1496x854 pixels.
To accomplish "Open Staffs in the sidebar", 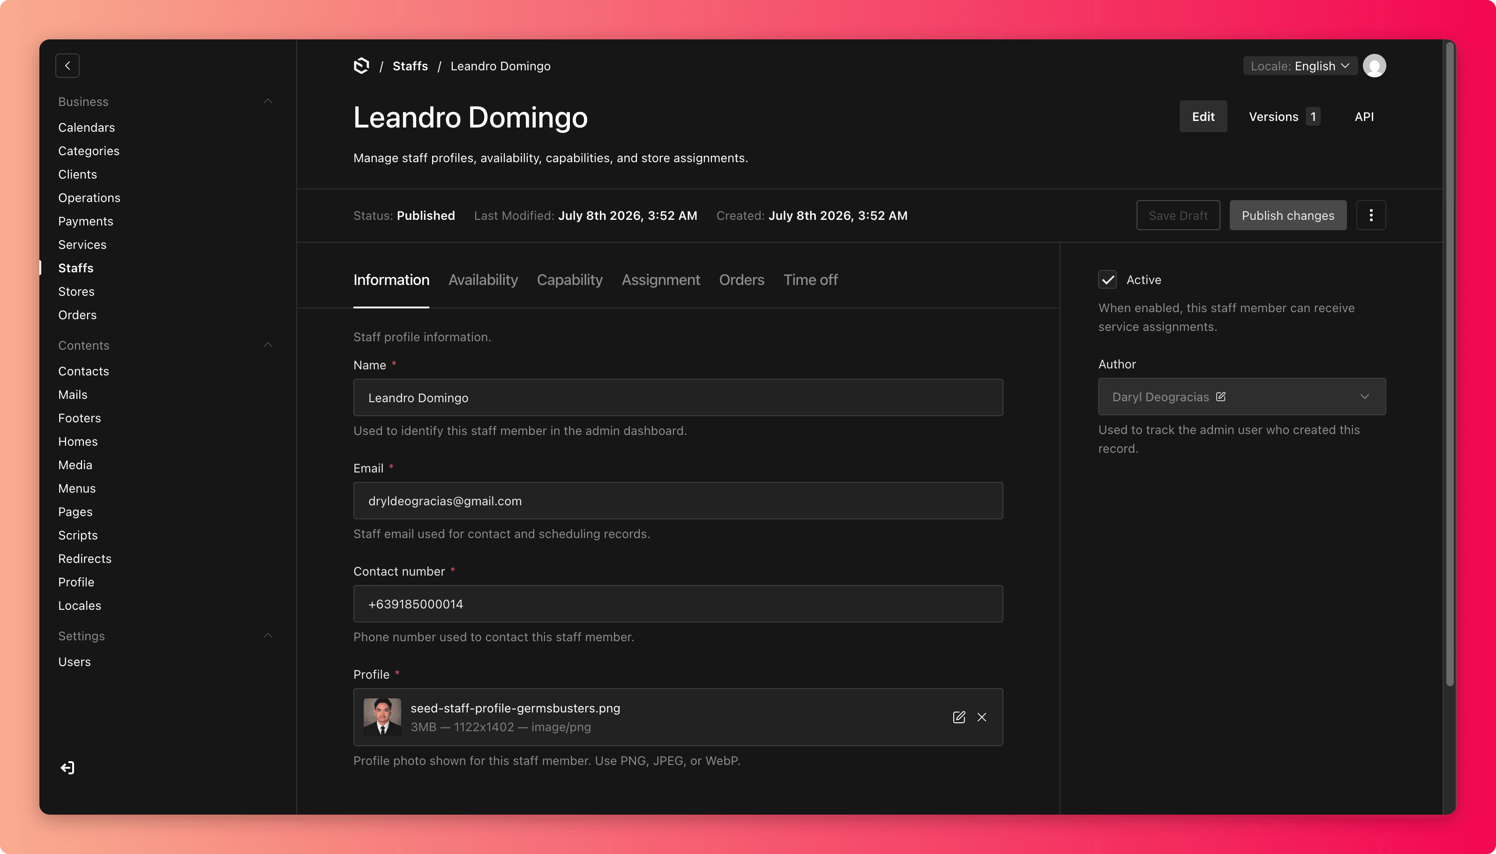I will click(x=75, y=268).
